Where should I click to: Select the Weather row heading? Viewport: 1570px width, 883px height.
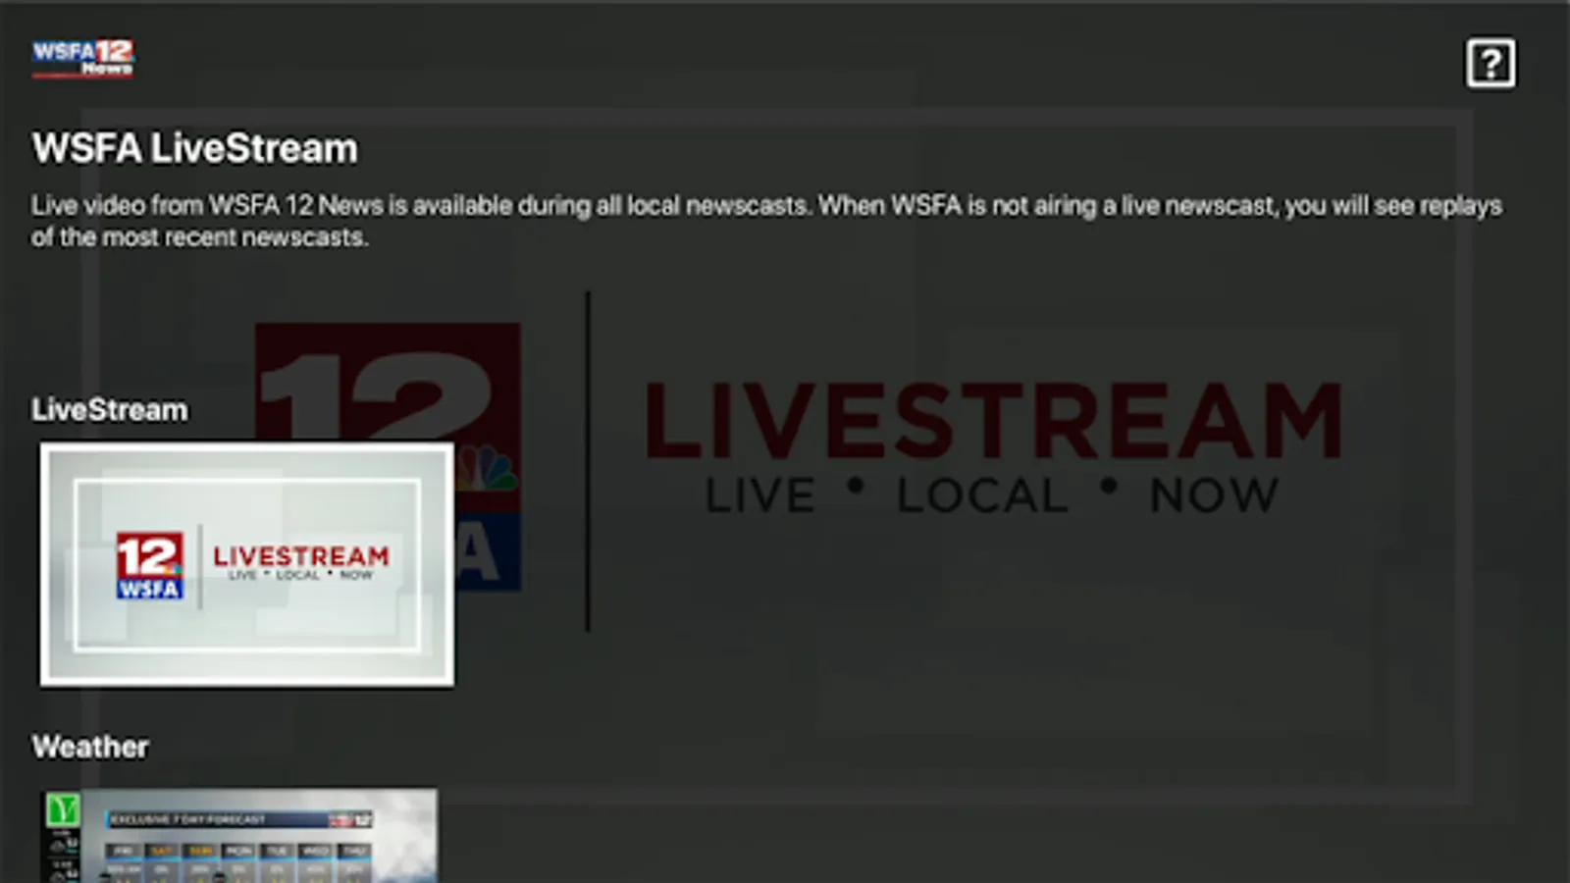tap(90, 747)
